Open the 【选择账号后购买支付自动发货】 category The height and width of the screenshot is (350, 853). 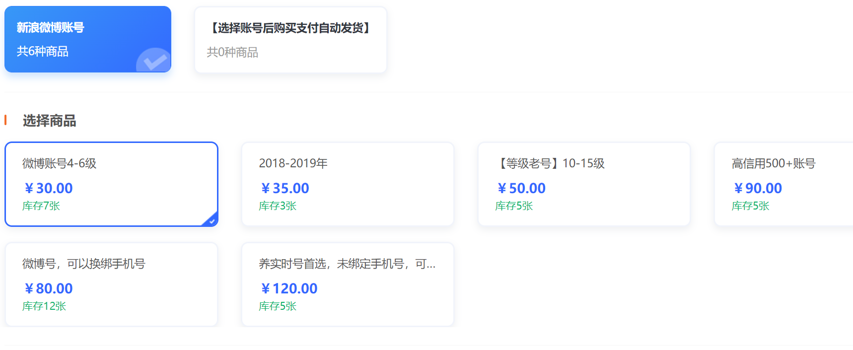pos(290,40)
